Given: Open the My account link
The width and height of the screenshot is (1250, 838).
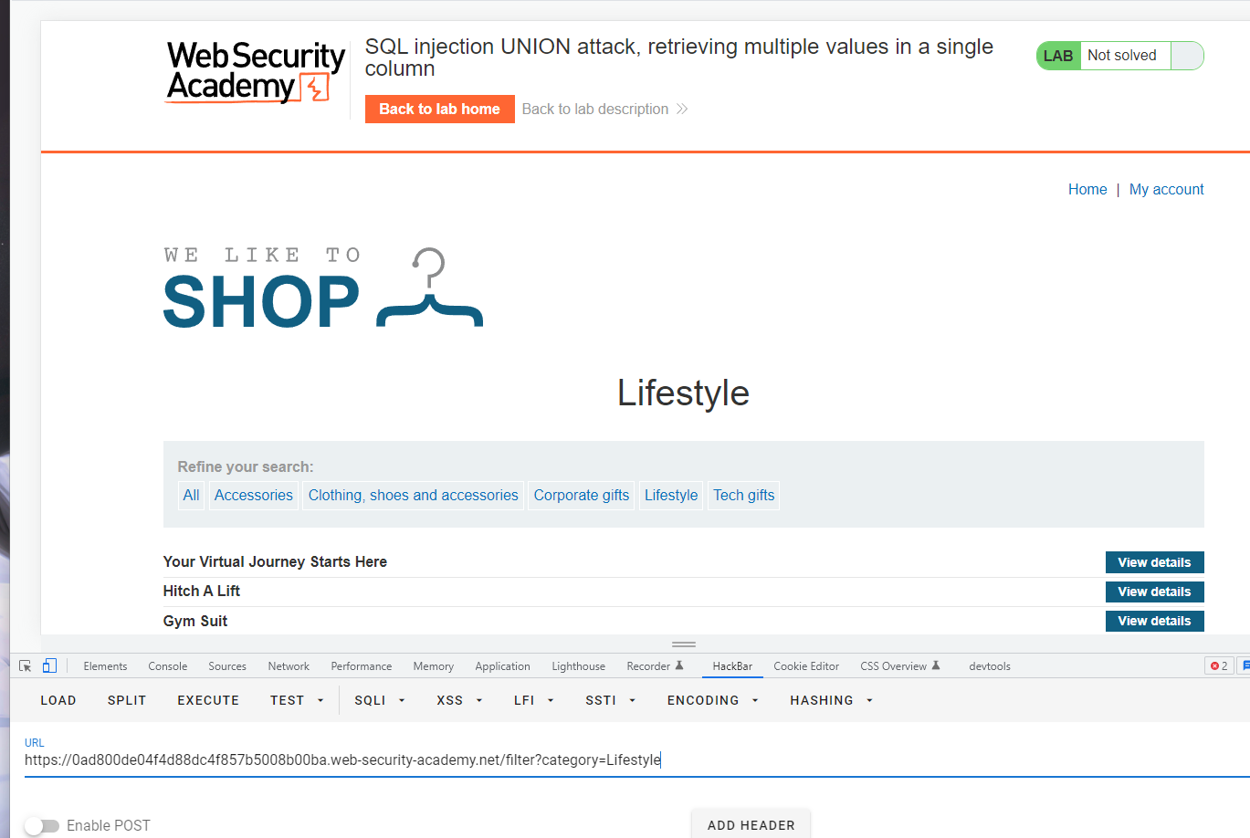Looking at the screenshot, I should point(1167,189).
